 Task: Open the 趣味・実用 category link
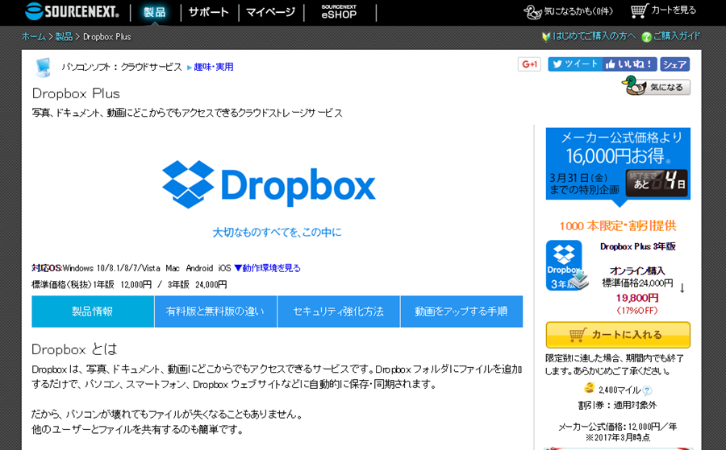213,67
